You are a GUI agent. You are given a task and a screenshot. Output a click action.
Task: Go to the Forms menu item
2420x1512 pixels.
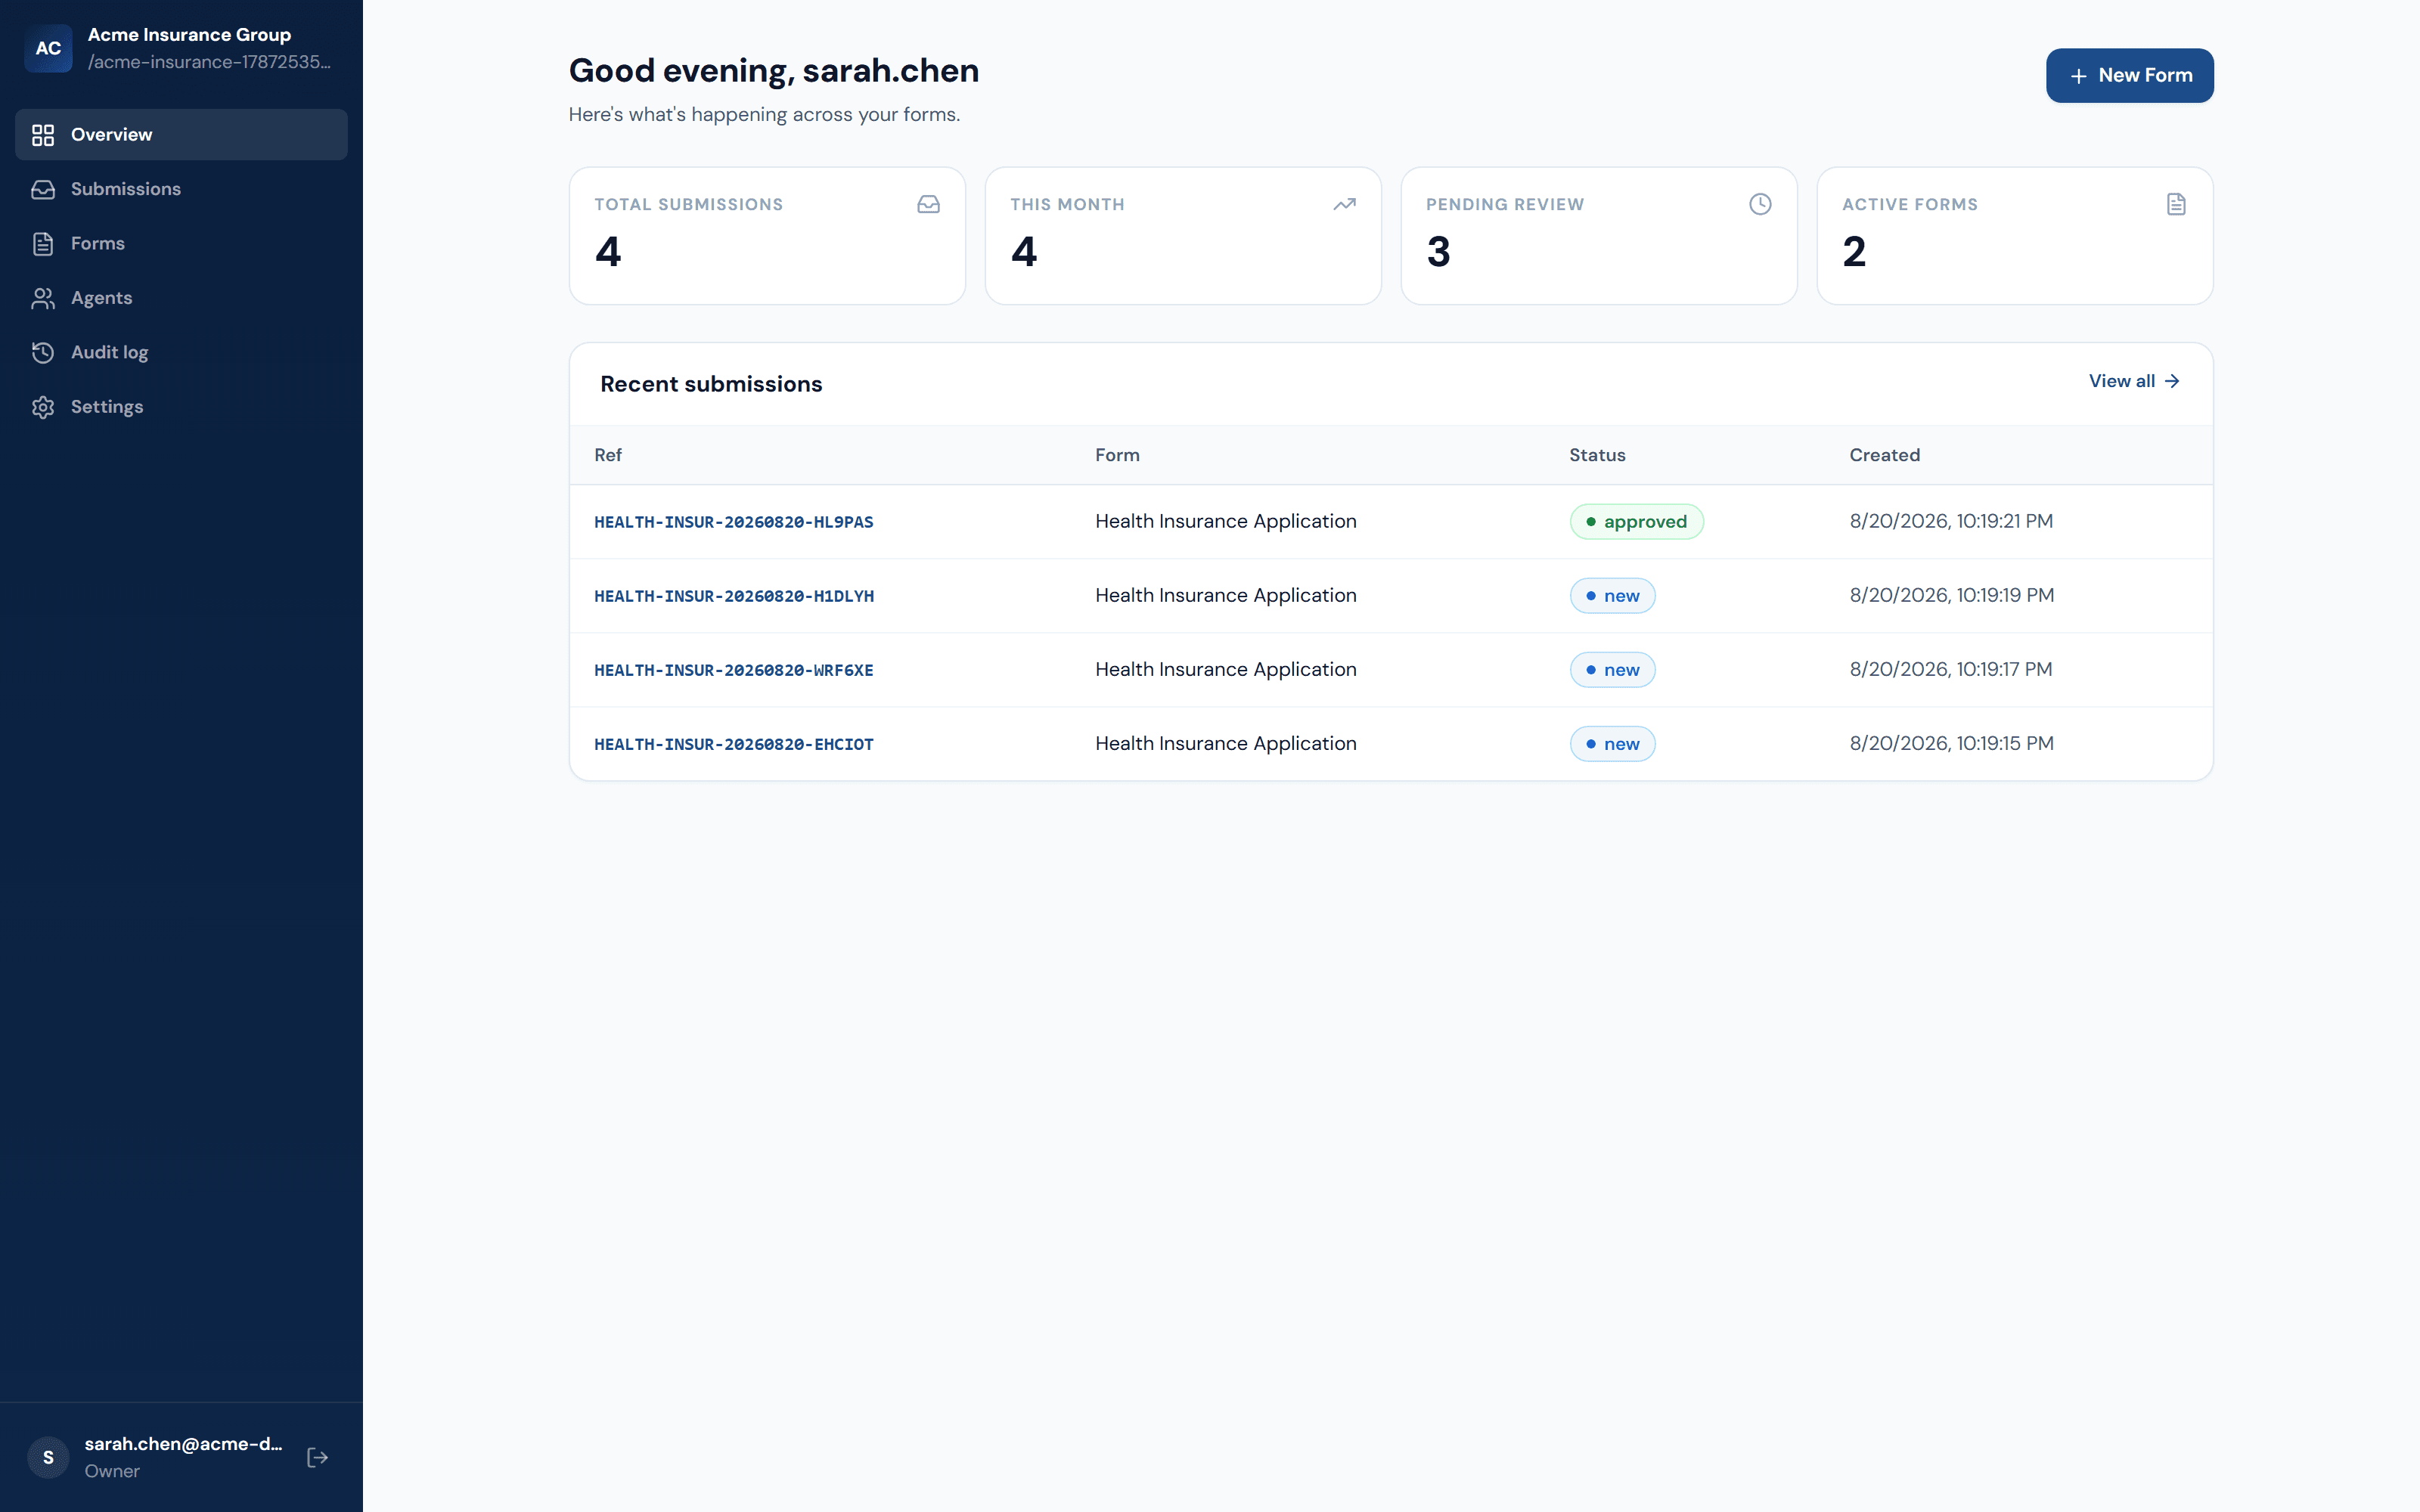[181, 244]
